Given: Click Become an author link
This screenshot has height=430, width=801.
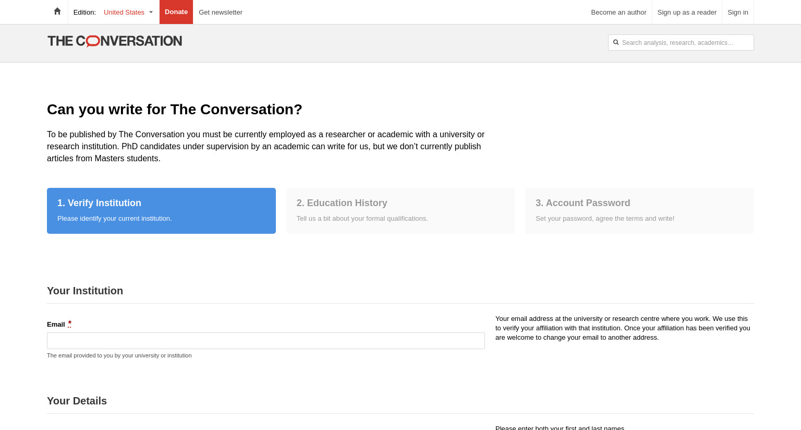Looking at the screenshot, I should pos(618,12).
